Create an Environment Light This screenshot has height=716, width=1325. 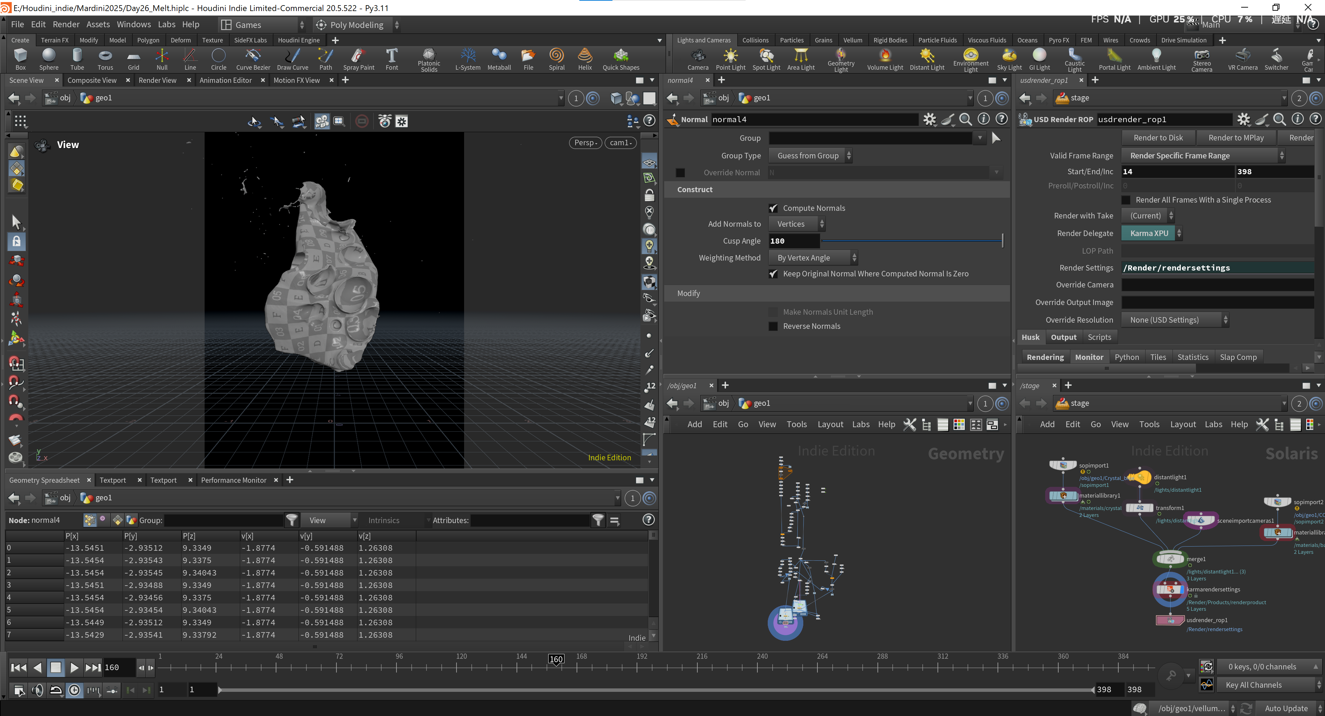(971, 60)
